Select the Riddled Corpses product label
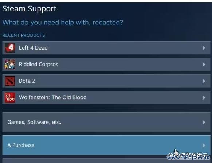Viewport: 212px width, 163px height. [39, 65]
